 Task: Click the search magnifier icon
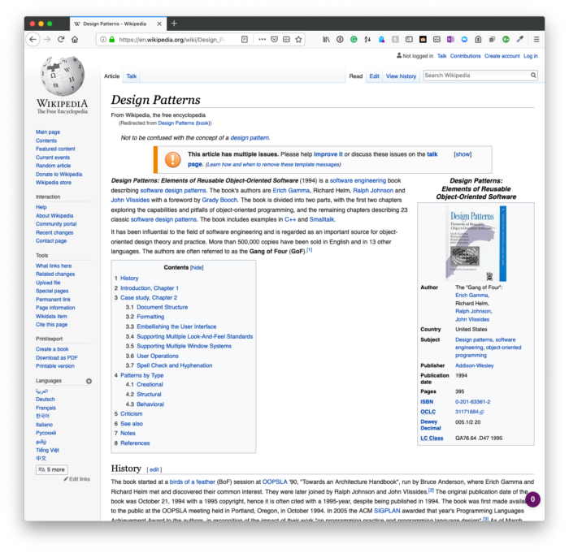coord(533,75)
